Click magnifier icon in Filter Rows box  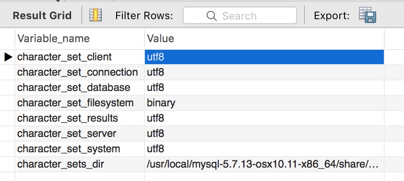pos(211,16)
